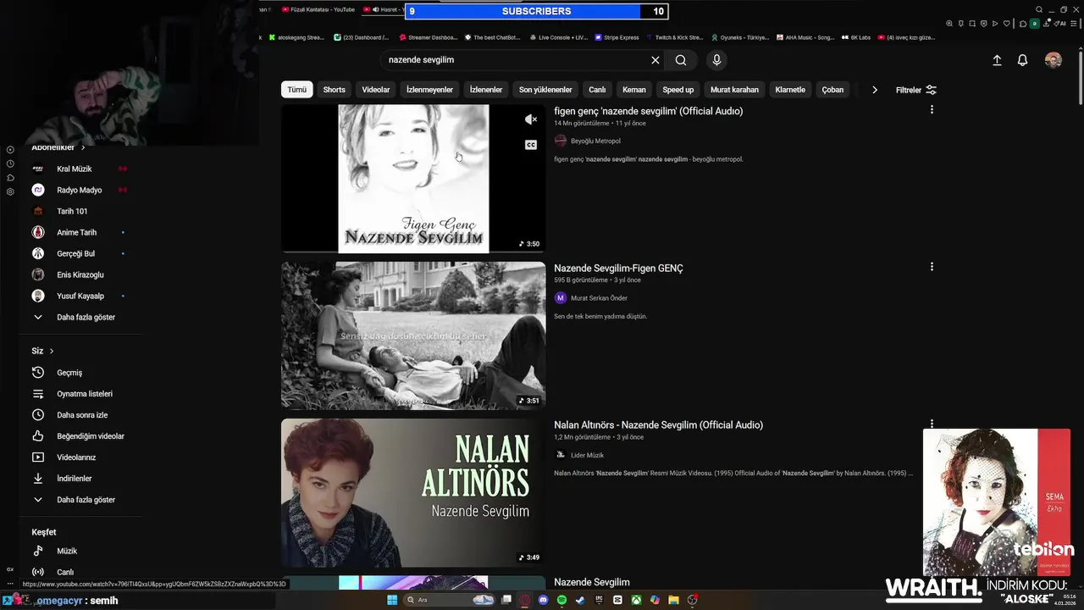Open more options for Nazende Sevgilim-Figen GENÇ

click(932, 266)
